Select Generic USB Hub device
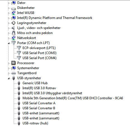 pos(35,83)
